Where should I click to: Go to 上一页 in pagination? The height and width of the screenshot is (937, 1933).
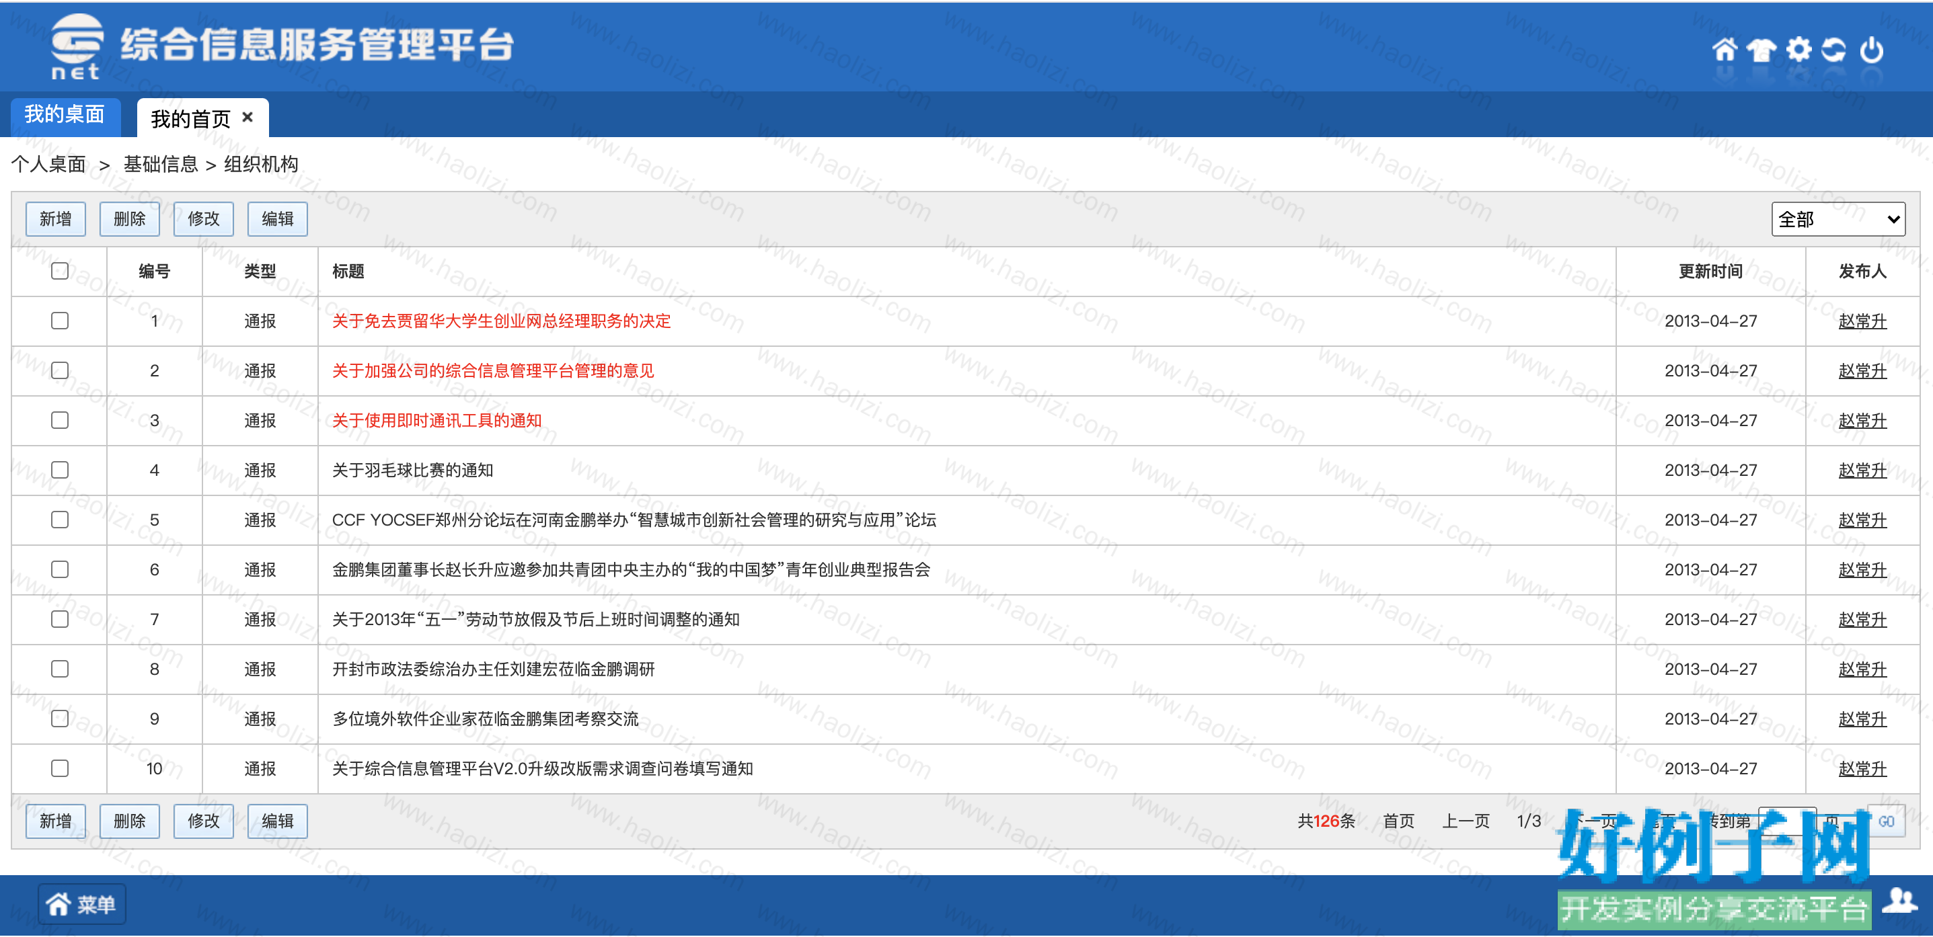(x=1466, y=821)
